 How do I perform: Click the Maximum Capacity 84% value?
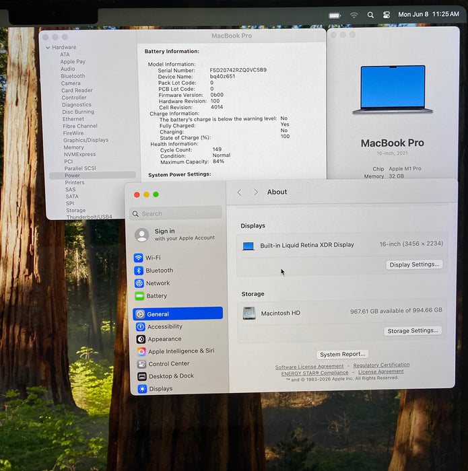click(x=219, y=161)
